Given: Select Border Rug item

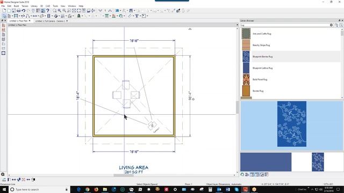Looking at the screenshot, I should pos(291,91).
